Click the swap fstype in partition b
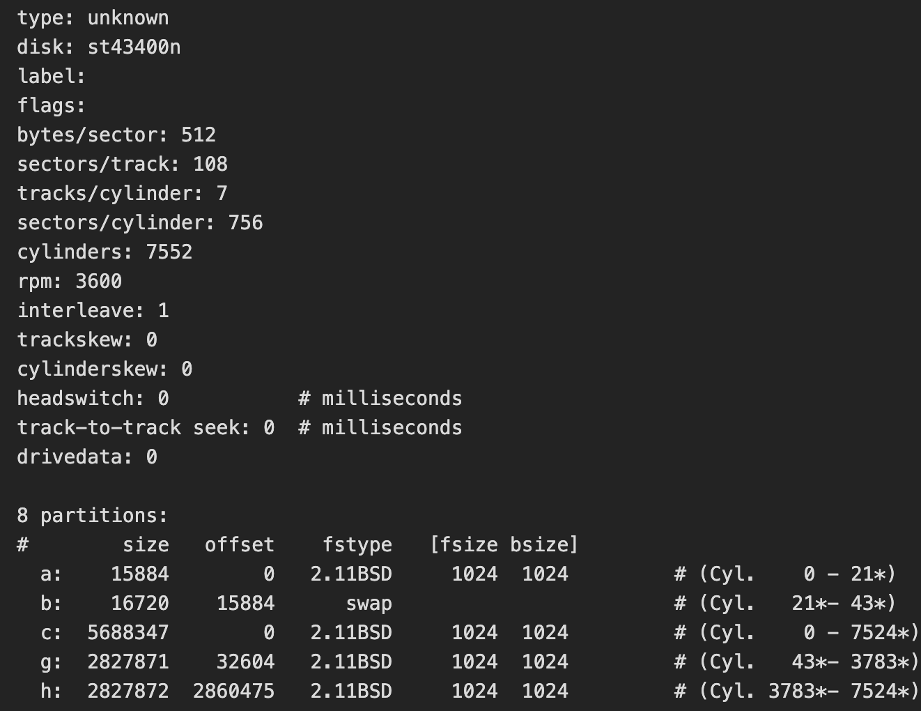Viewport: 921px width, 711px height. pyautogui.click(x=369, y=604)
